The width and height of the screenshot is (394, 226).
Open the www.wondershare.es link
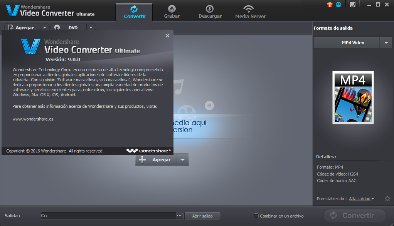pyautogui.click(x=33, y=119)
